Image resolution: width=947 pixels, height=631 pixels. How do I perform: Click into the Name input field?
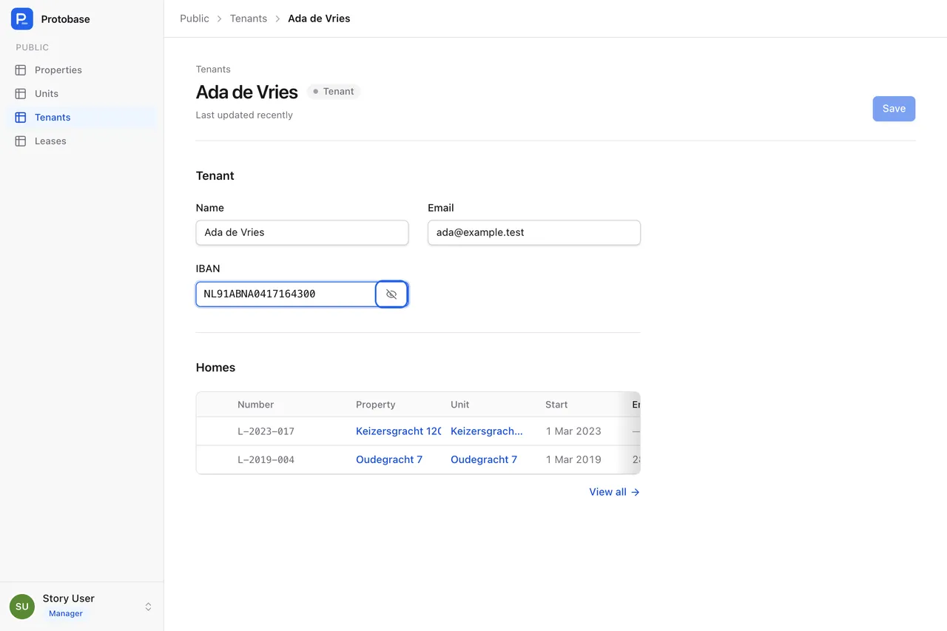point(302,232)
